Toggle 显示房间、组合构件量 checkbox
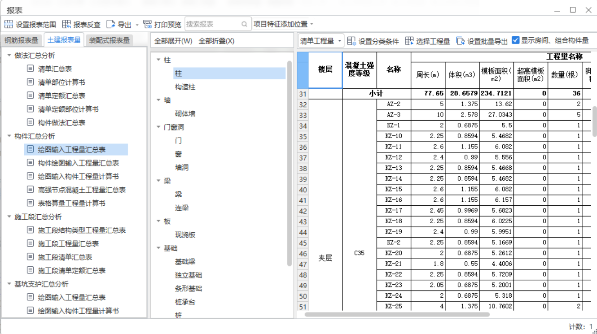This screenshot has height=334, width=597. pyautogui.click(x=515, y=40)
